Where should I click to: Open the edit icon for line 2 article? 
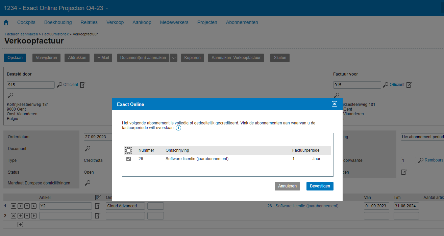coord(97,216)
